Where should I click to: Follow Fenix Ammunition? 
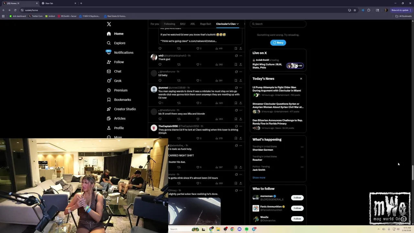point(297,208)
